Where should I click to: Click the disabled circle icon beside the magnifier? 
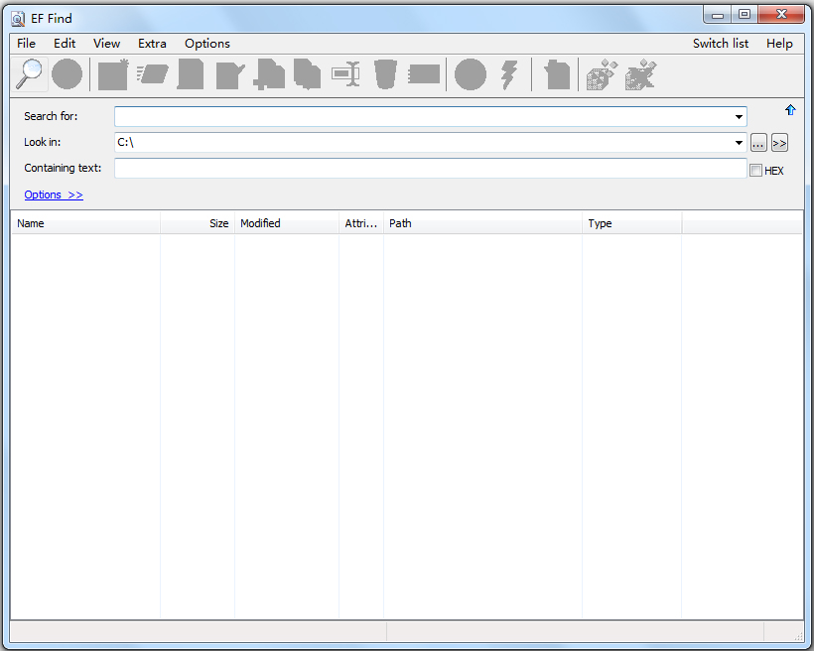pyautogui.click(x=67, y=74)
